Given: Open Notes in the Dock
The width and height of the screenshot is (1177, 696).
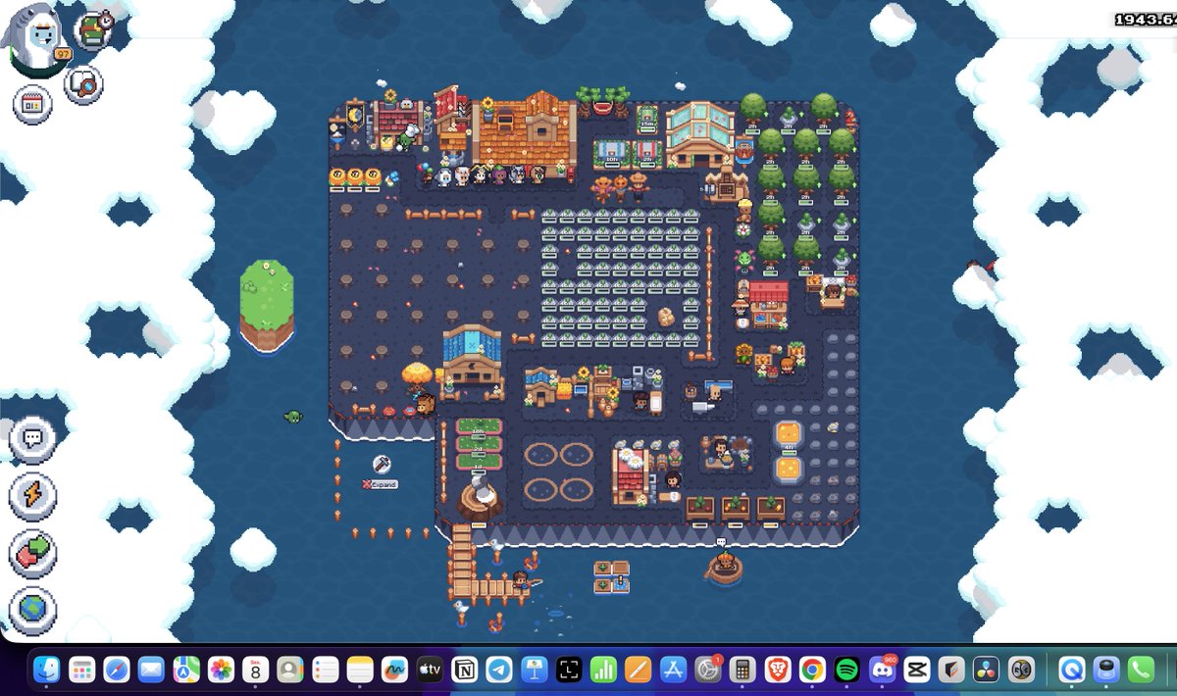Looking at the screenshot, I should 360,670.
